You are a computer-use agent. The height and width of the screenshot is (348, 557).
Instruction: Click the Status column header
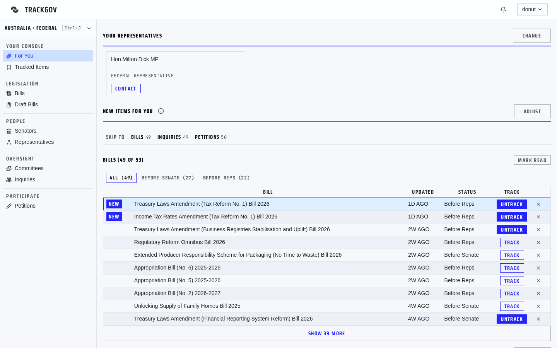pyautogui.click(x=467, y=192)
